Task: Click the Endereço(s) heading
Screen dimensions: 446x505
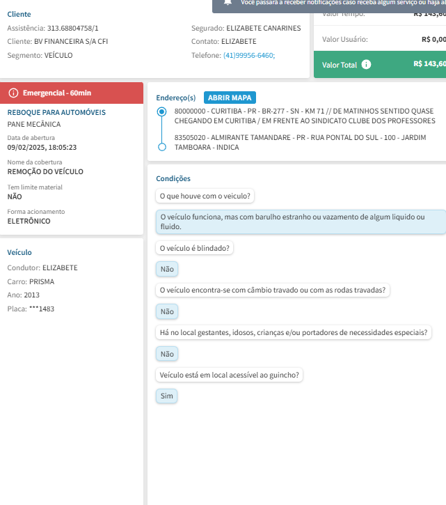Action: tap(176, 98)
